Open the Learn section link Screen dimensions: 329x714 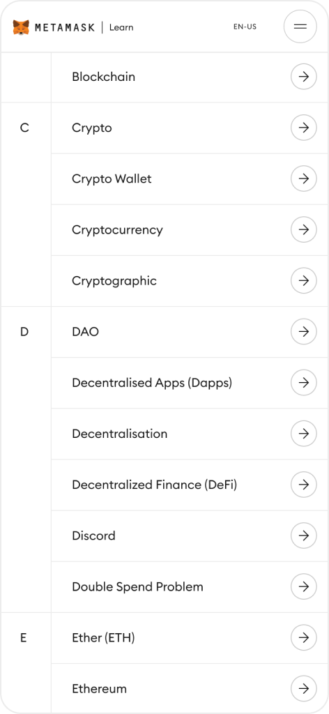121,27
